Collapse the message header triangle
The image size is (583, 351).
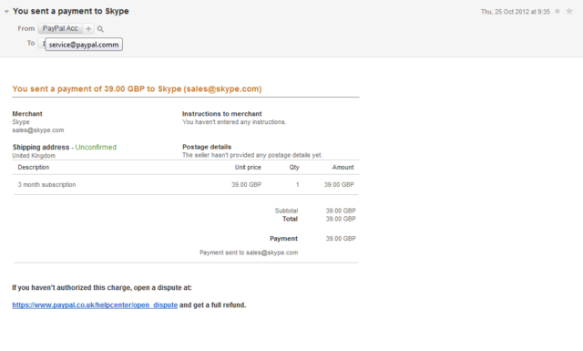[6, 12]
